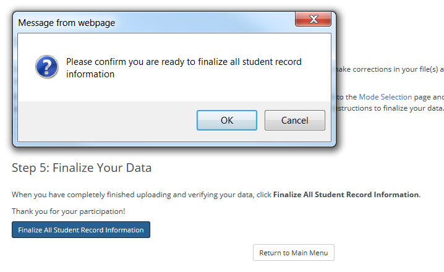Image resolution: width=444 pixels, height=272 pixels.
Task: Click empty title bar right of dialog title
Action: pos(204,23)
